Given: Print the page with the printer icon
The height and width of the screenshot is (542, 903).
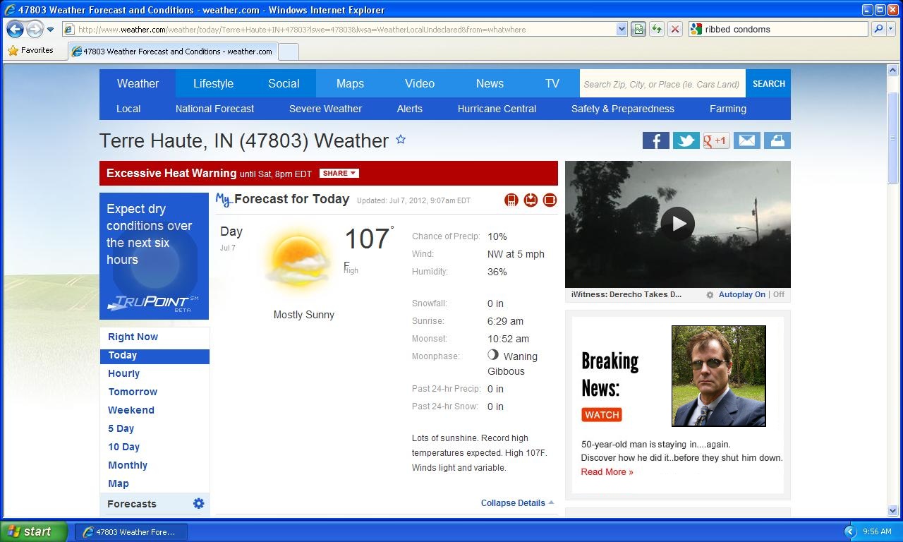Looking at the screenshot, I should point(777,140).
